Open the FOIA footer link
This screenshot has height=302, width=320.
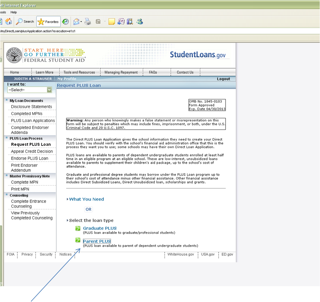point(11,255)
